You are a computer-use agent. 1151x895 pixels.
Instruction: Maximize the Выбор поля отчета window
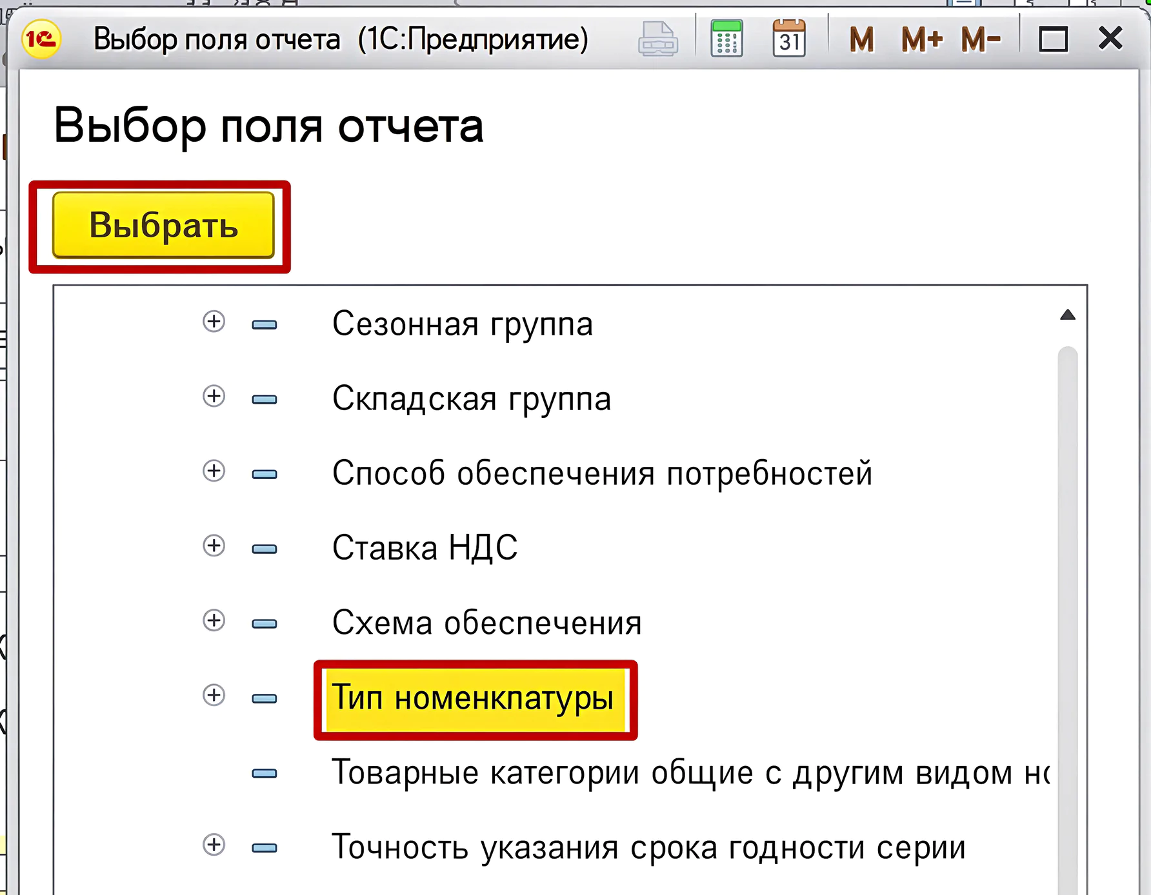click(1053, 39)
